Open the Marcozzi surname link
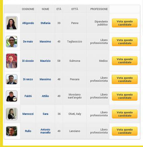Image resolution: width=143 pixels, height=147 pixels. pyautogui.click(x=28, y=114)
